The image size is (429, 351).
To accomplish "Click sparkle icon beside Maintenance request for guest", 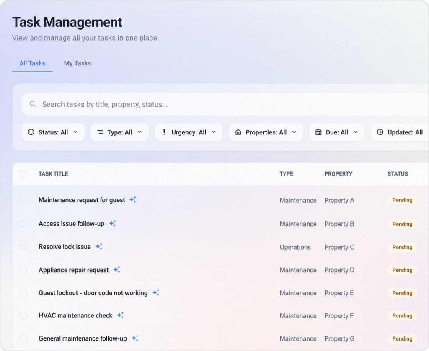I will (x=133, y=200).
